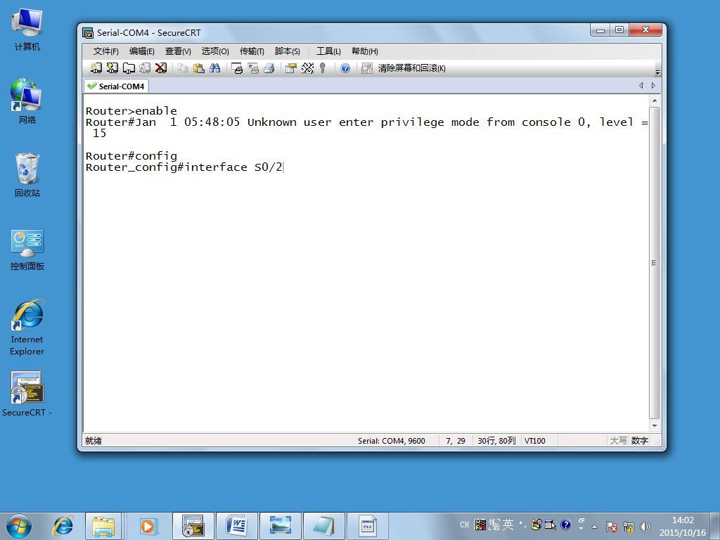
Task: Open the 文件(F) menu
Action: click(x=105, y=51)
